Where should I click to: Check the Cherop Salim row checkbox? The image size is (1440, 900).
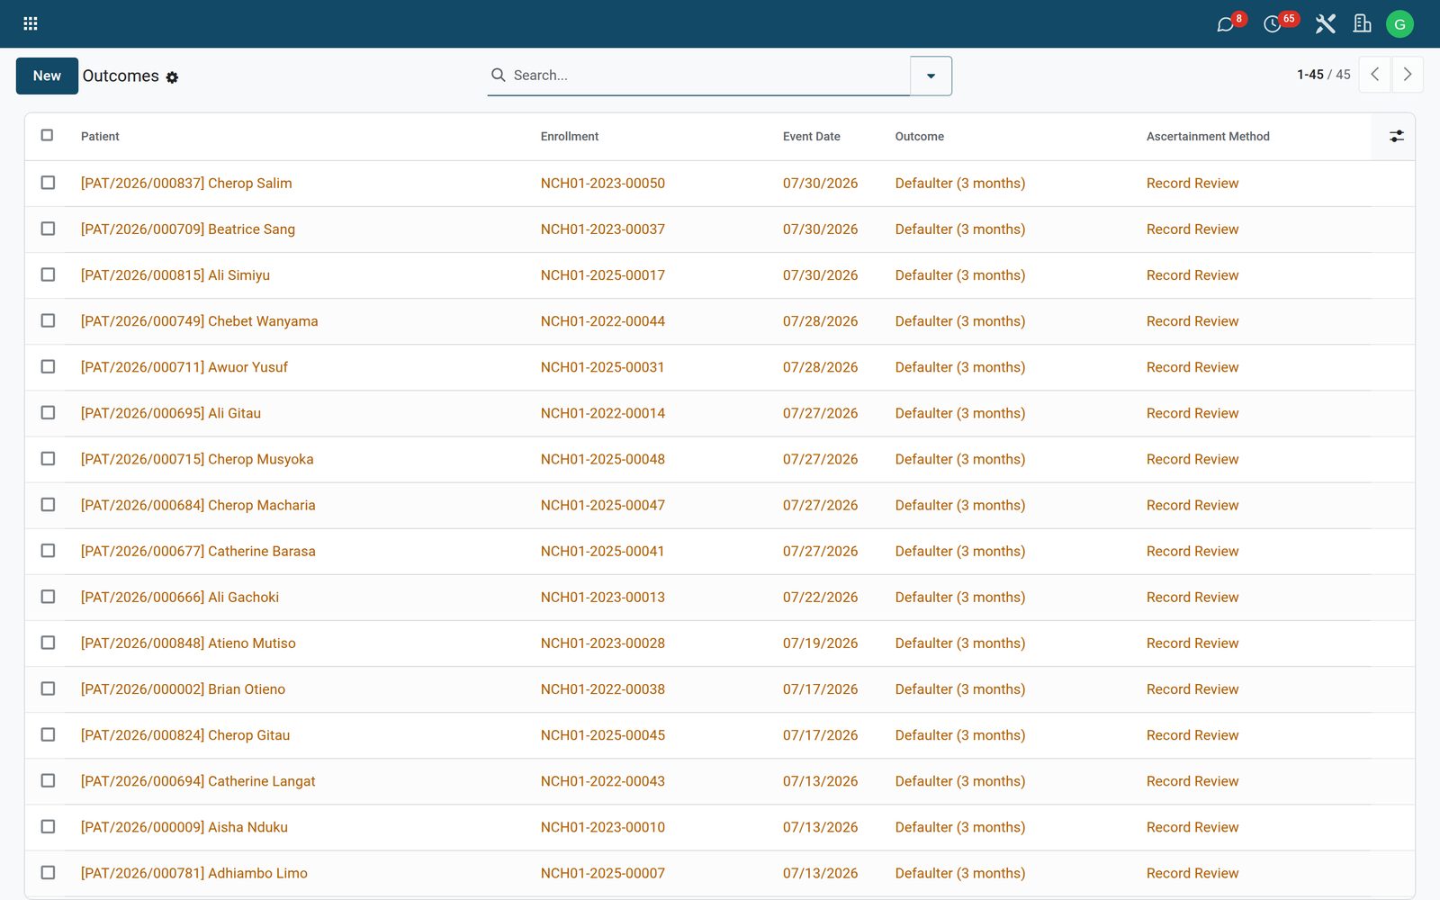(x=48, y=183)
